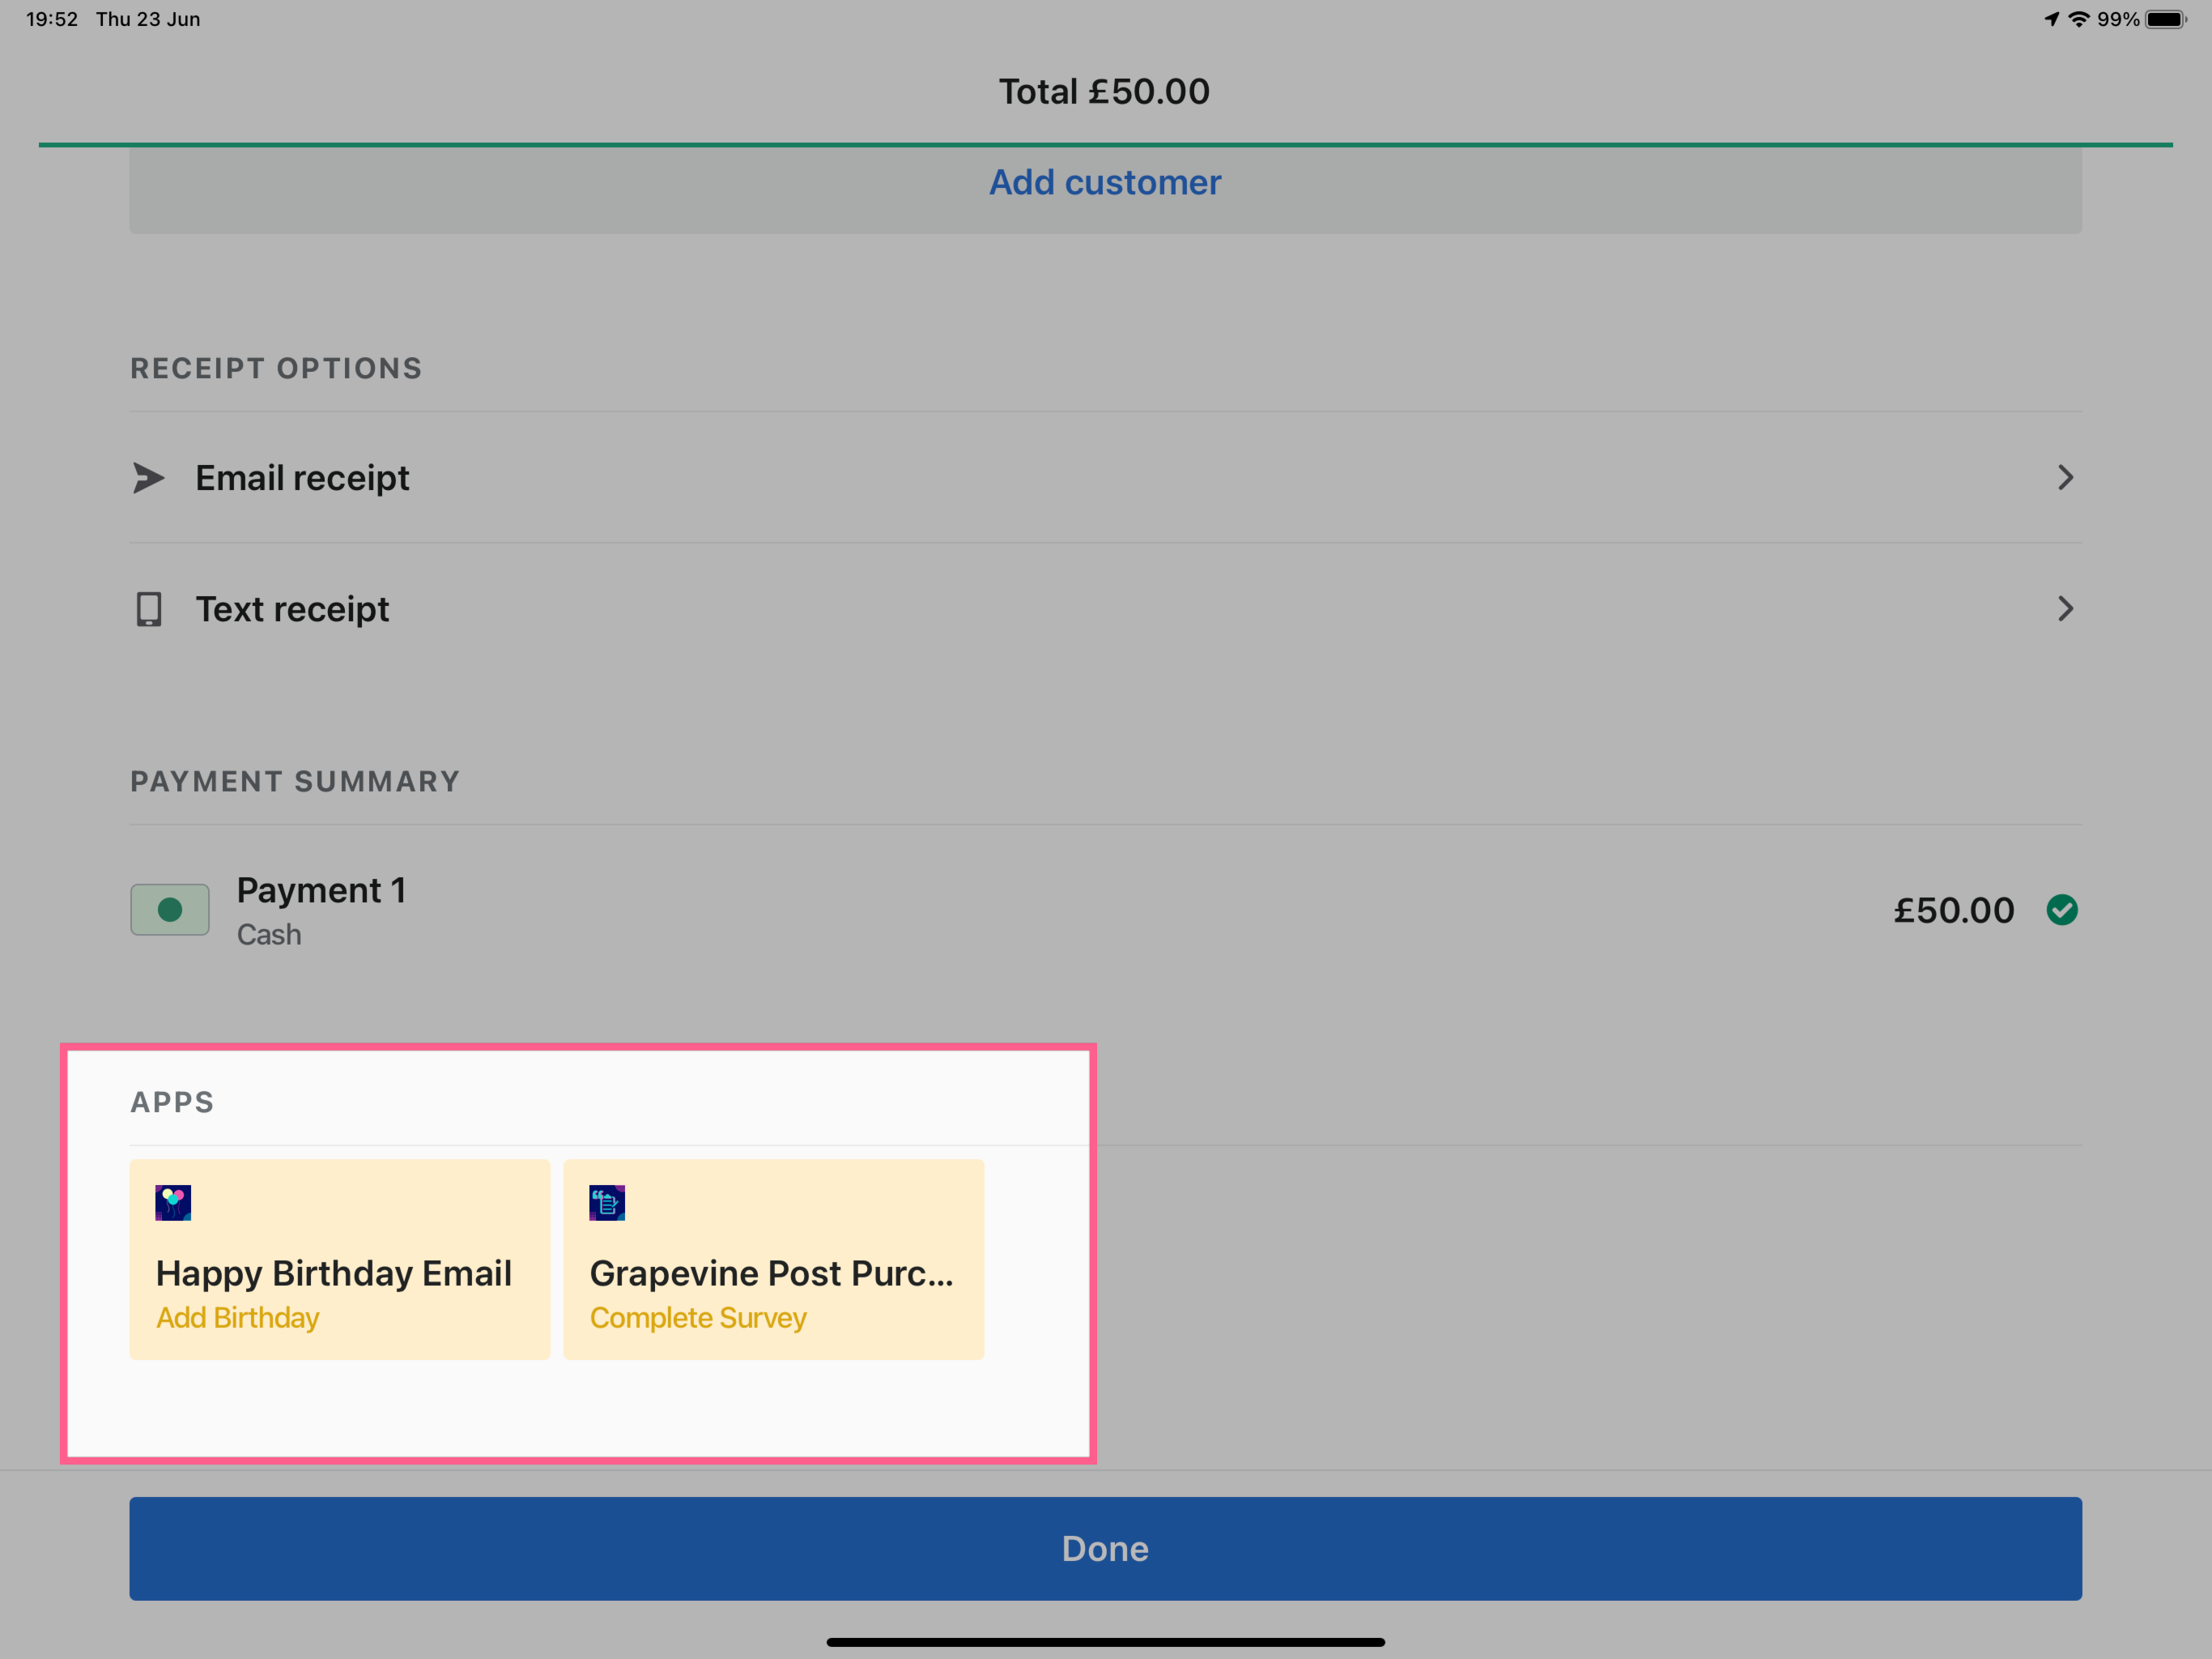Open the Email receipt option
This screenshot has width=2212, height=1659.
click(302, 478)
